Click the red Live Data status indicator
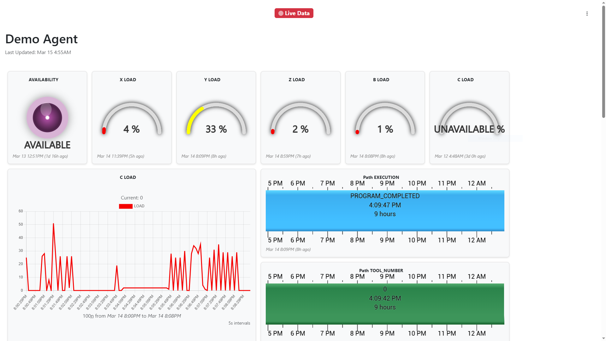Image resolution: width=606 pixels, height=341 pixels. tap(280, 13)
